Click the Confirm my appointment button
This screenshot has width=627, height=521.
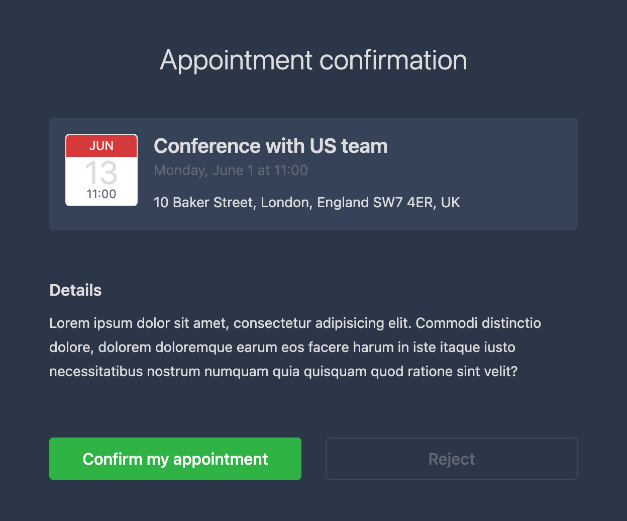click(175, 459)
